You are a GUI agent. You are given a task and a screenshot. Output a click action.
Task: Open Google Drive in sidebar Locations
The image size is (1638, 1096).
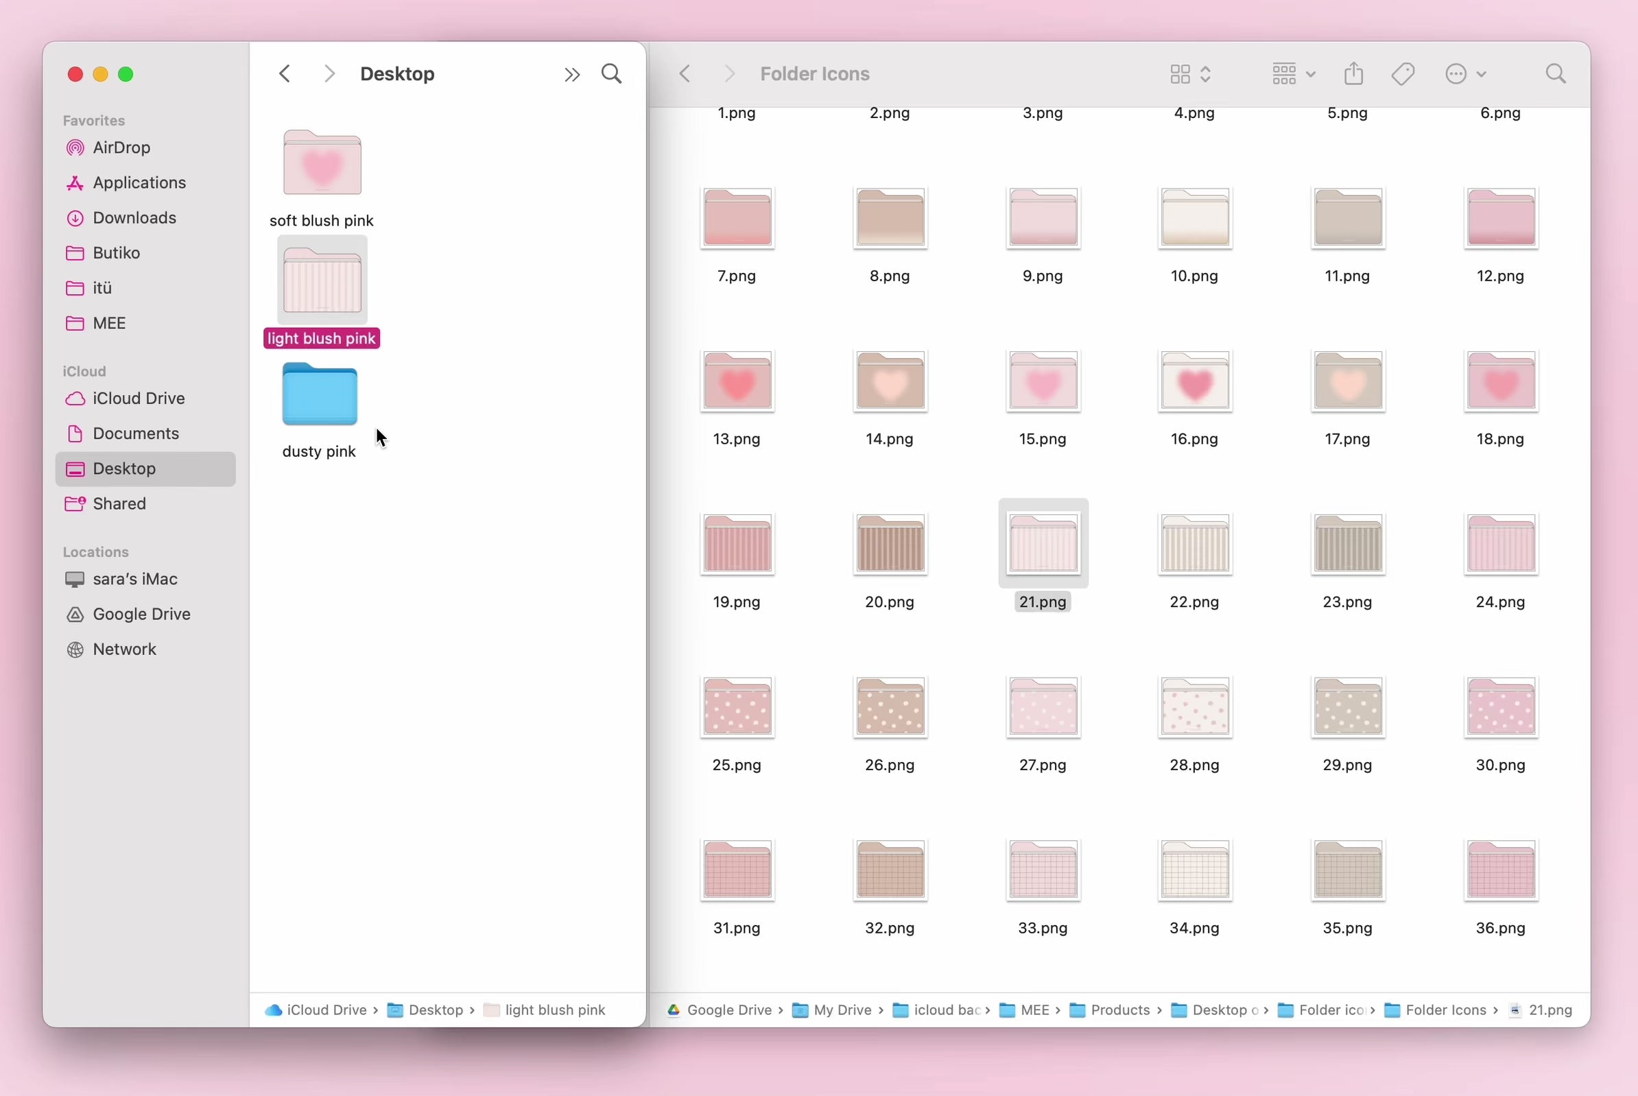pos(141,614)
